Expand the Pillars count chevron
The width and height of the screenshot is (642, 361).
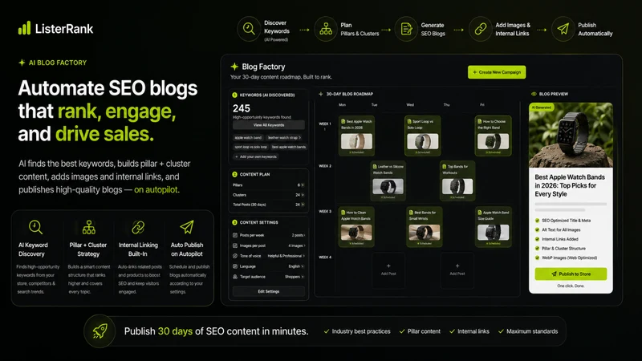[303, 185]
